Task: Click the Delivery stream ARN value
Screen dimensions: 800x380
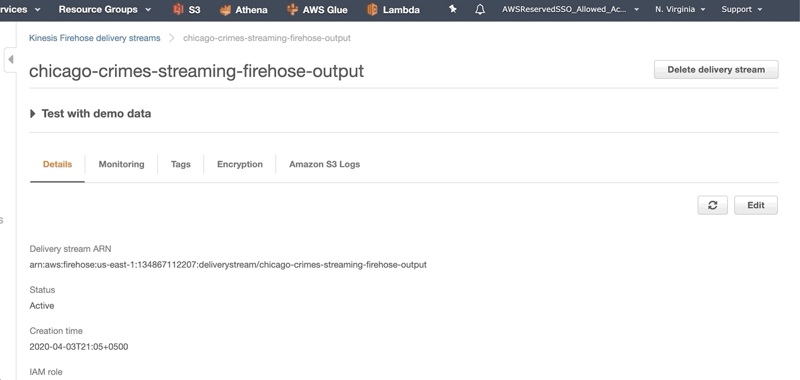Action: (228, 264)
